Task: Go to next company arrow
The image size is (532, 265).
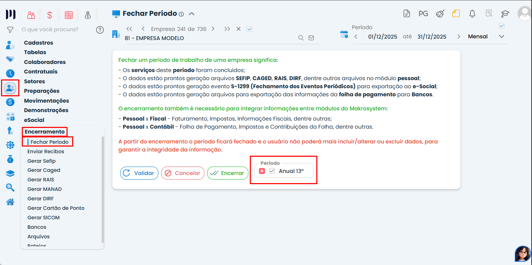Action: (213, 29)
